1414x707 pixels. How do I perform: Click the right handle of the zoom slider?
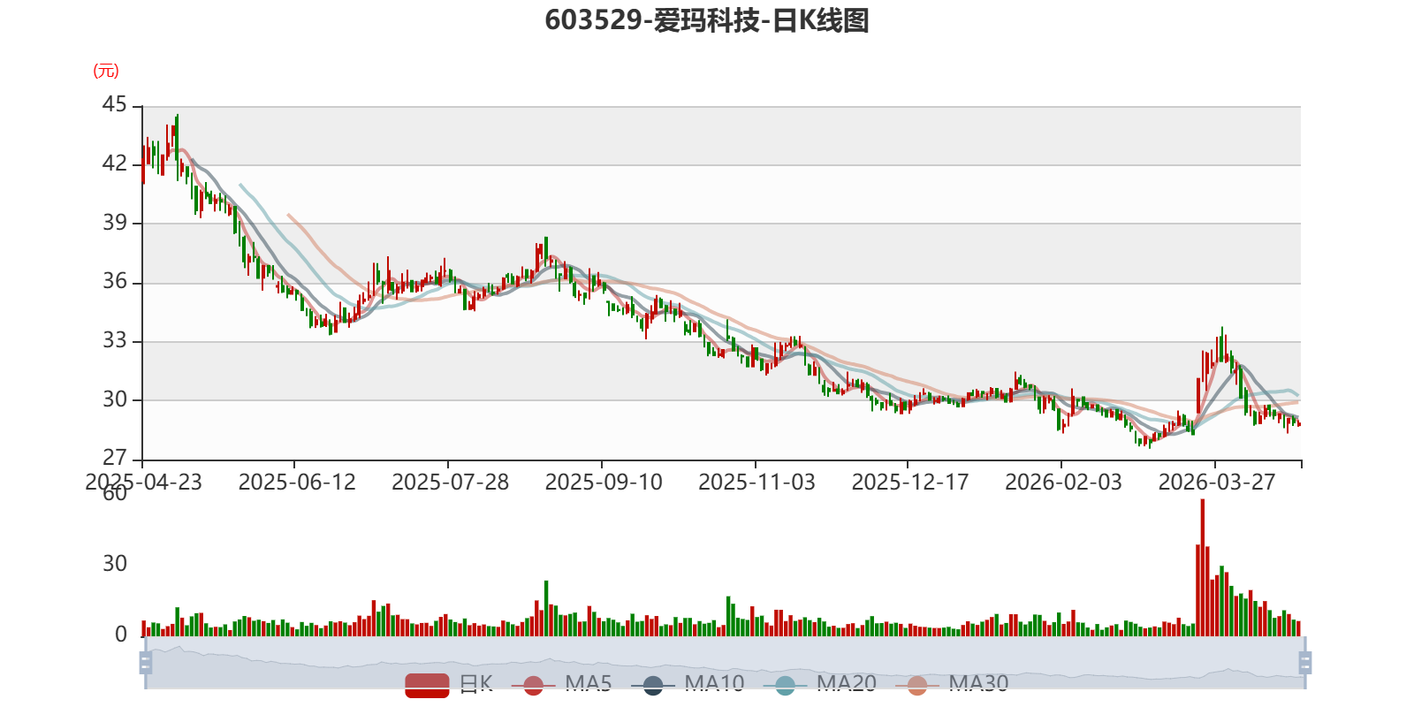point(1305,663)
